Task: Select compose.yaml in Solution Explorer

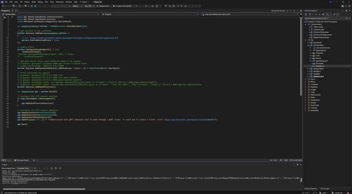Action: click(x=319, y=29)
